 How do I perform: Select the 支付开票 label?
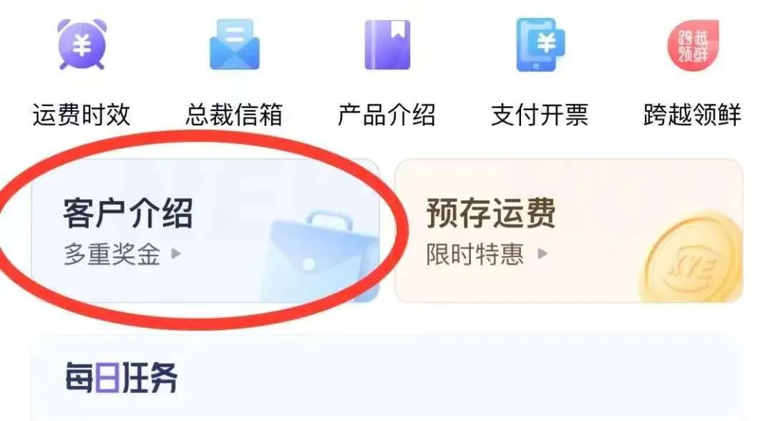540,115
